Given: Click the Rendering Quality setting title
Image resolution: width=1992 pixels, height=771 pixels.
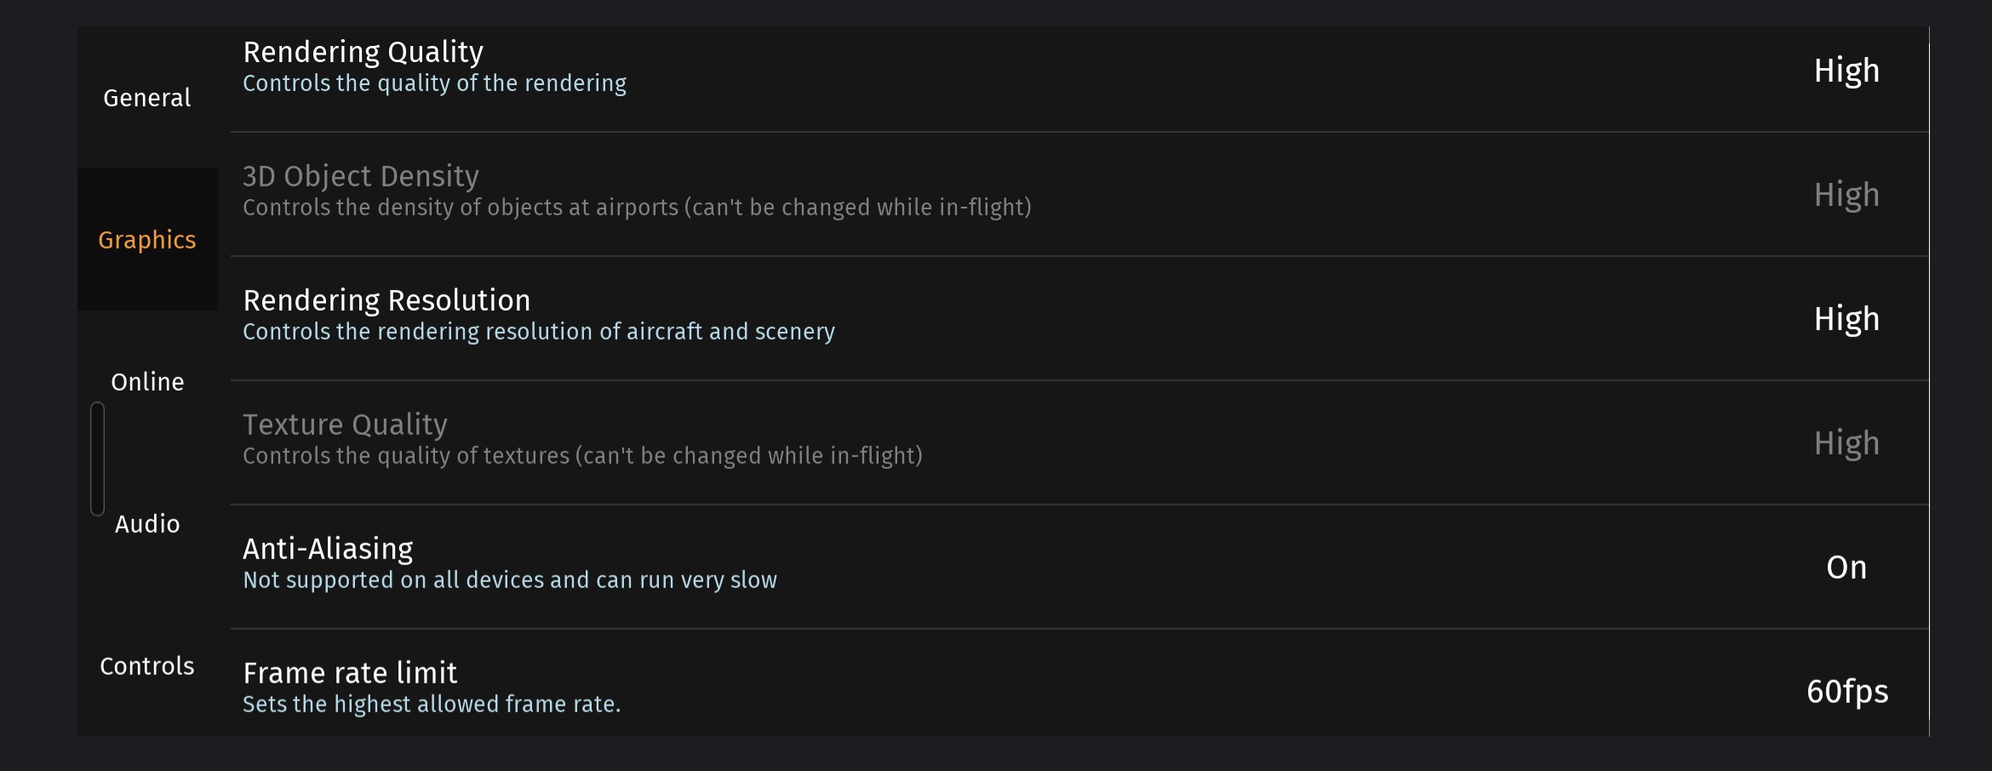Looking at the screenshot, I should click(363, 52).
